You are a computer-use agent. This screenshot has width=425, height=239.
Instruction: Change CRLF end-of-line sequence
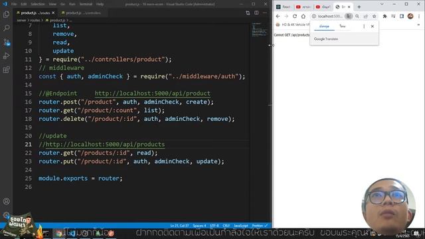(226, 226)
